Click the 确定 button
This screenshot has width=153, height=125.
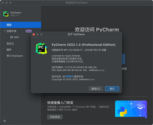click(x=112, y=89)
